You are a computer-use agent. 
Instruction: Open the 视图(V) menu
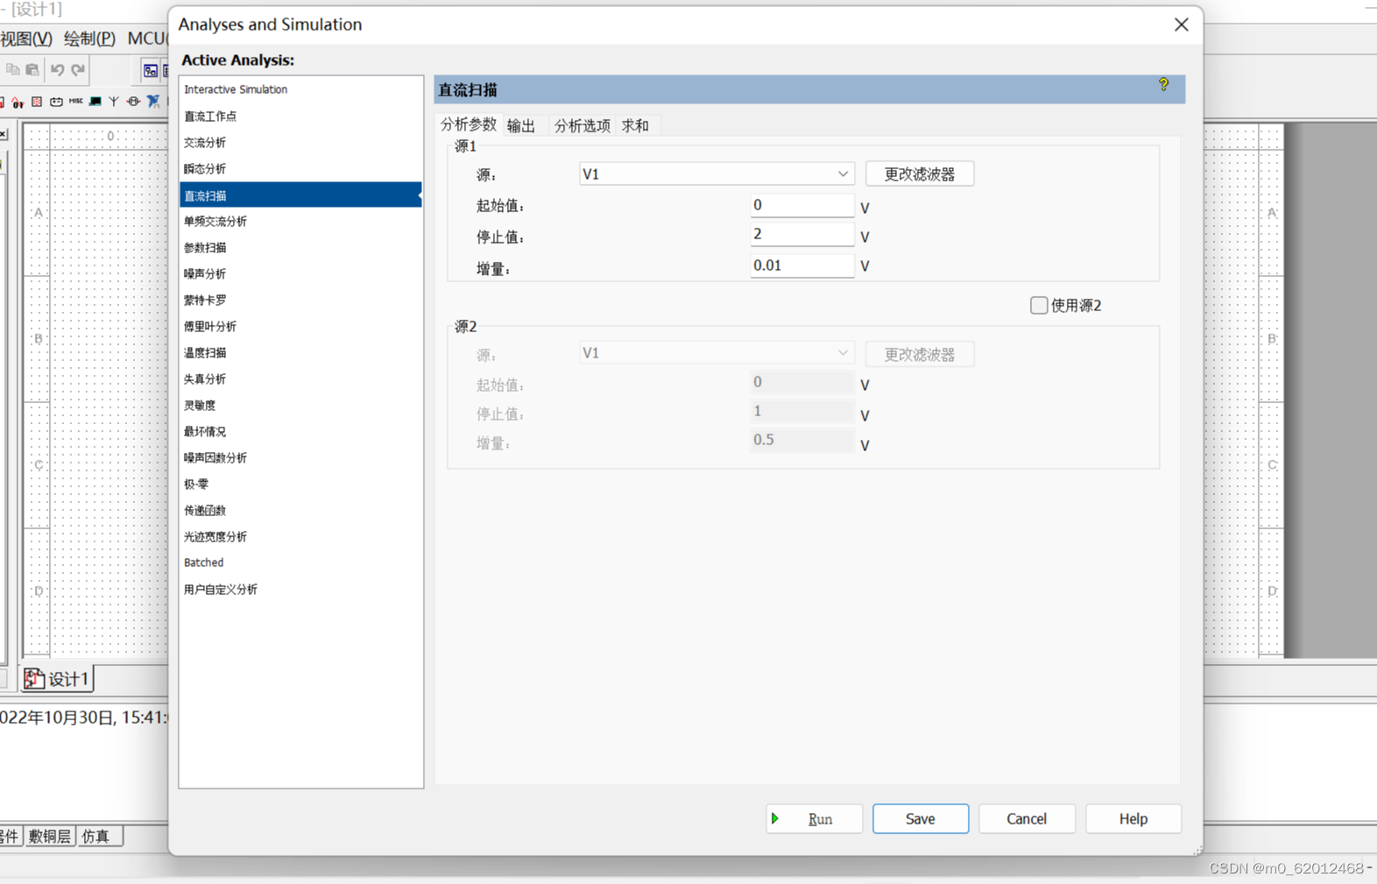(x=26, y=39)
